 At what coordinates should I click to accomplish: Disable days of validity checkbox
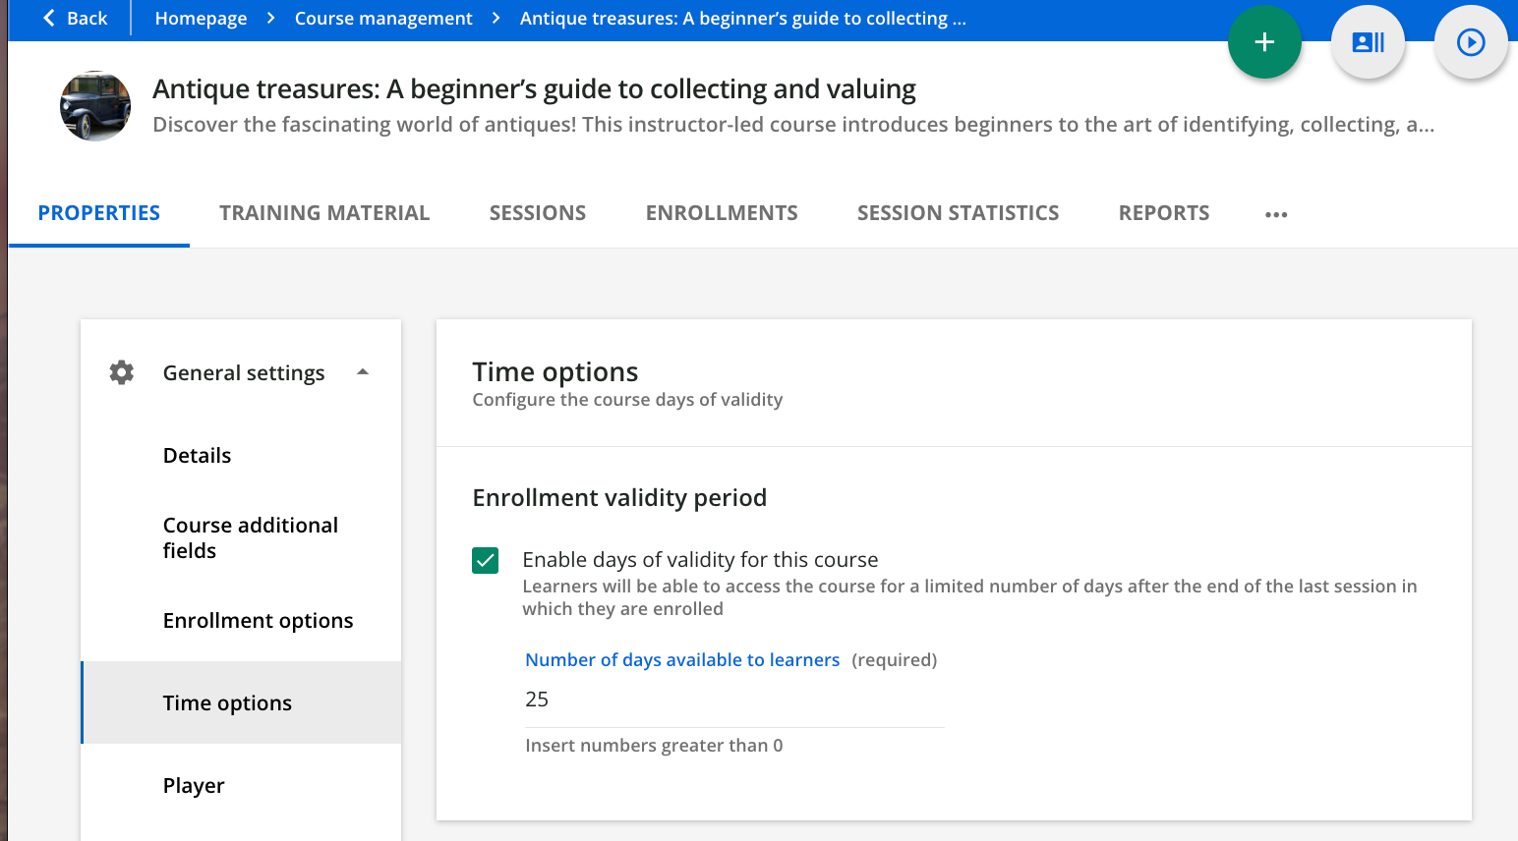click(x=486, y=560)
